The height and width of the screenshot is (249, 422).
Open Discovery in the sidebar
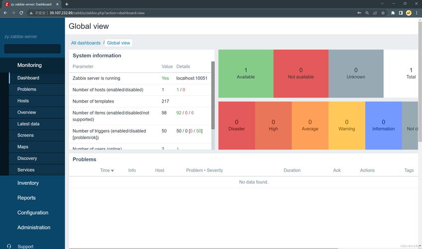(37, 158)
